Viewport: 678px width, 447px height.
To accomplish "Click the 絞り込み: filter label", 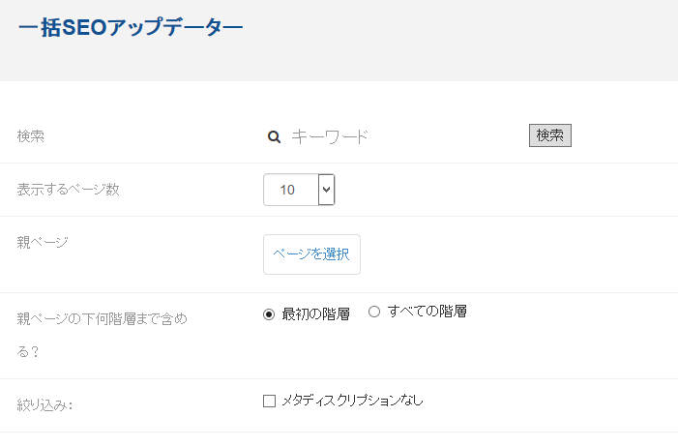I will 44,405.
